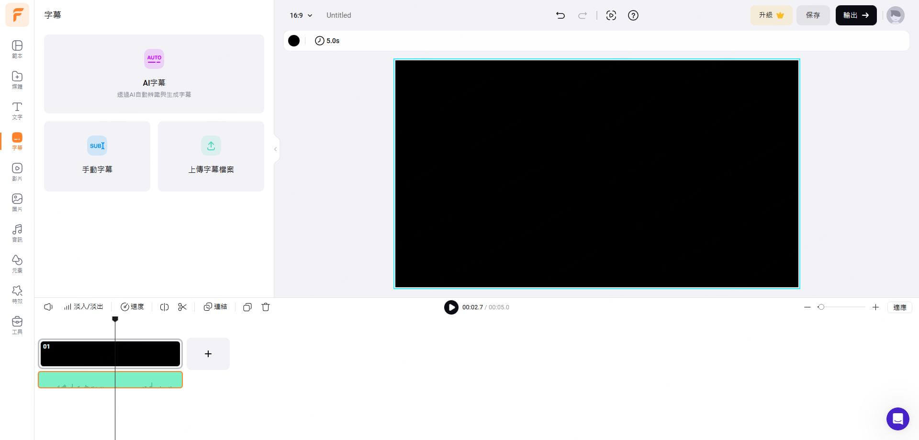Open the Elements (元素) sidebar panel
This screenshot has width=919, height=440.
click(x=17, y=264)
